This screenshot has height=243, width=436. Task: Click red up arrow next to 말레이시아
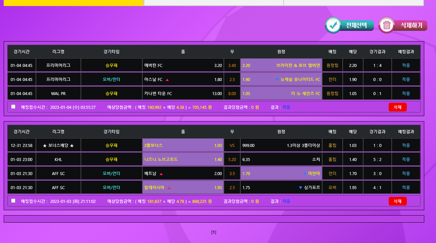click(x=169, y=188)
